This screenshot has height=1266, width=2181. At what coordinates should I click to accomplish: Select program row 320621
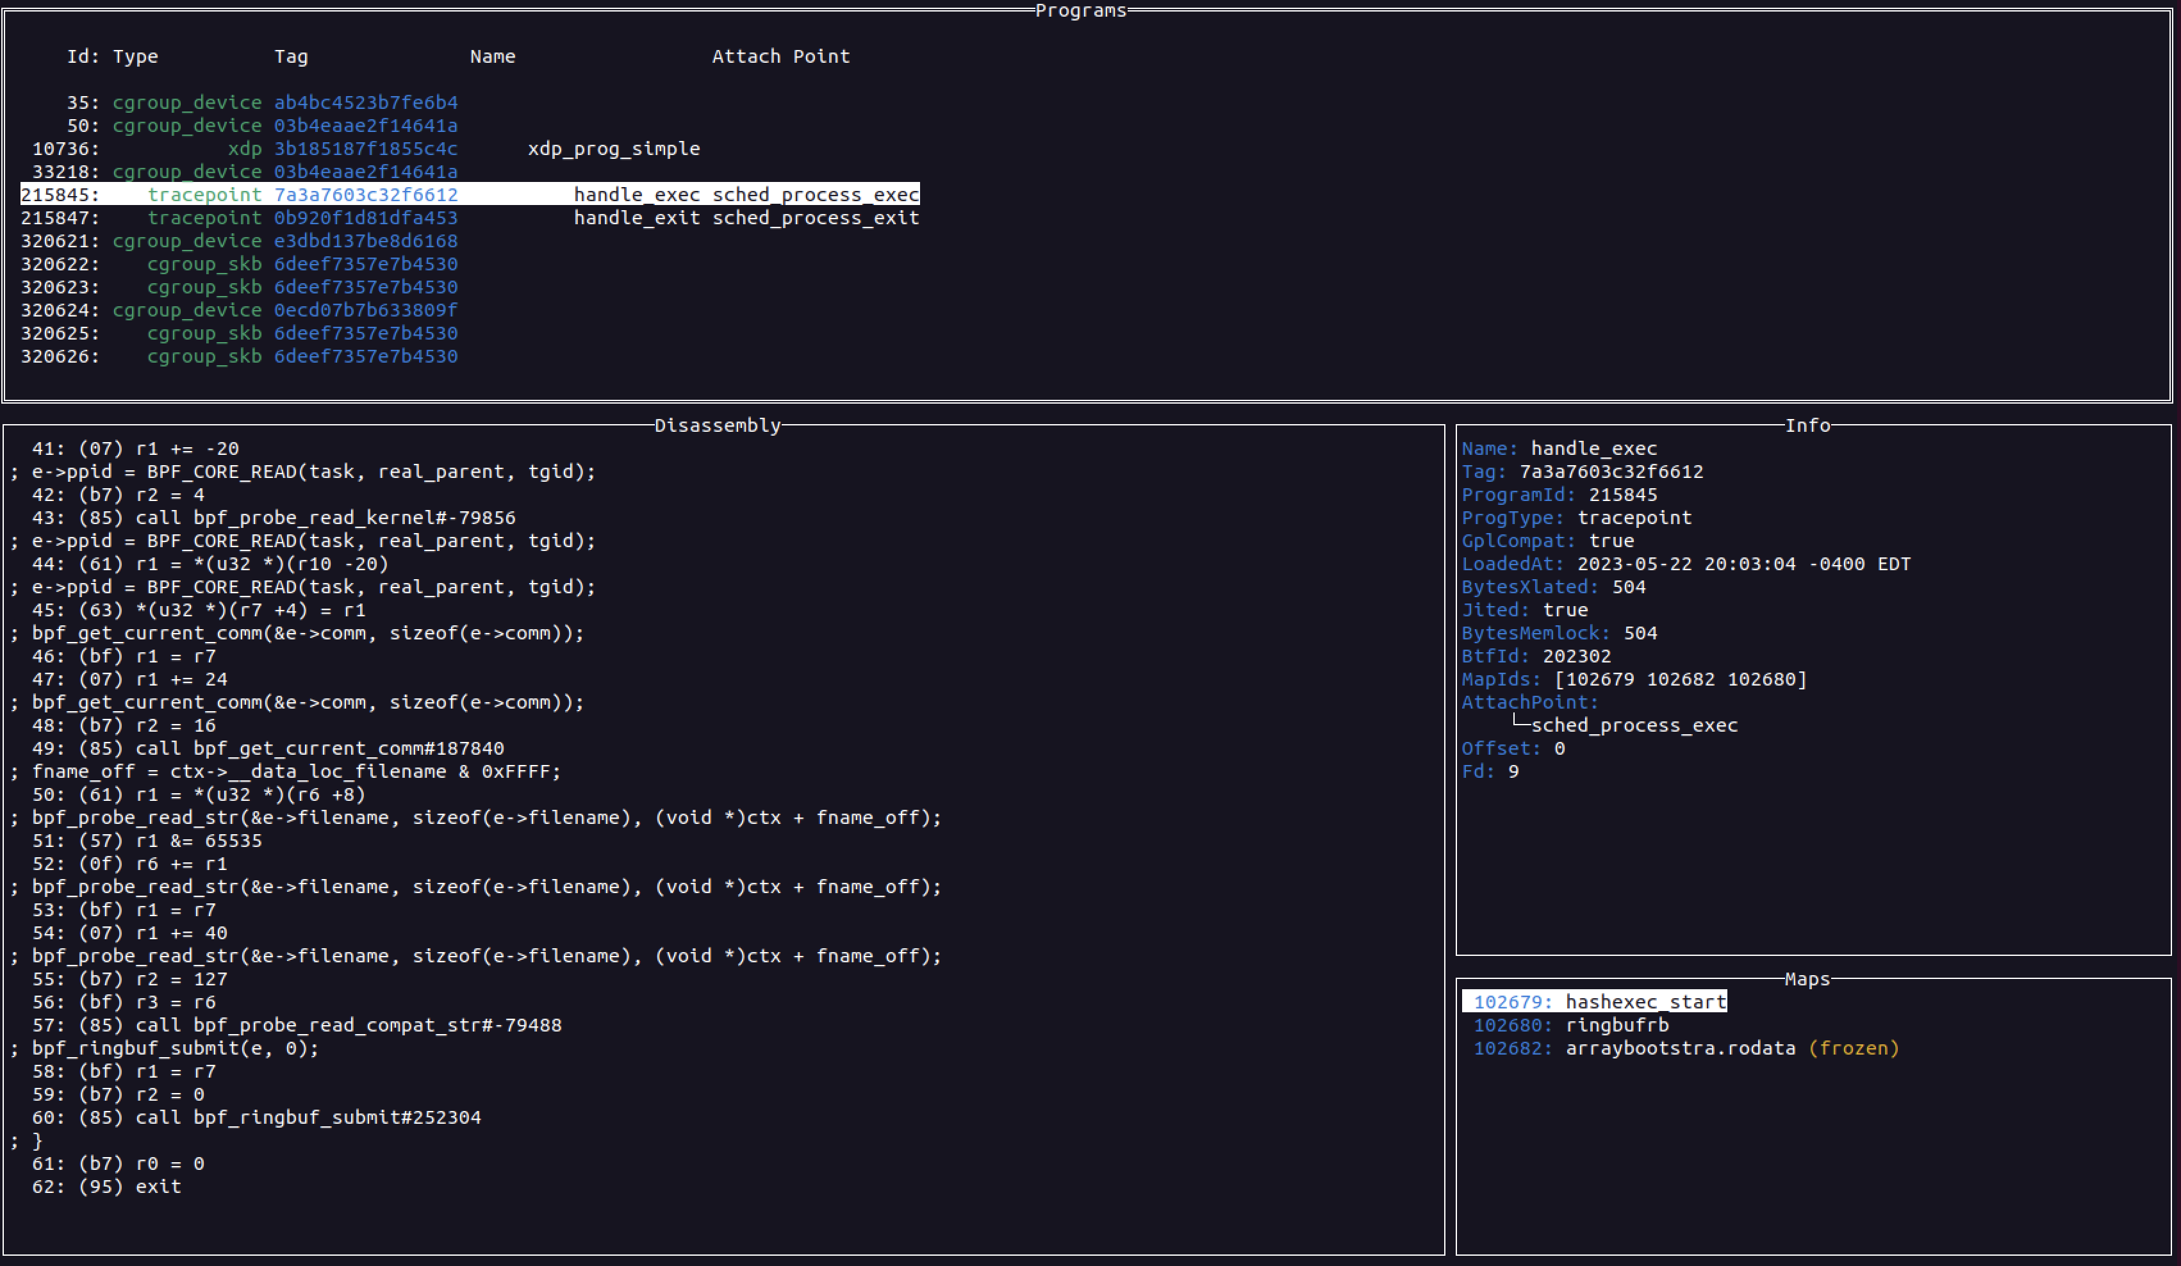pyautogui.click(x=239, y=240)
